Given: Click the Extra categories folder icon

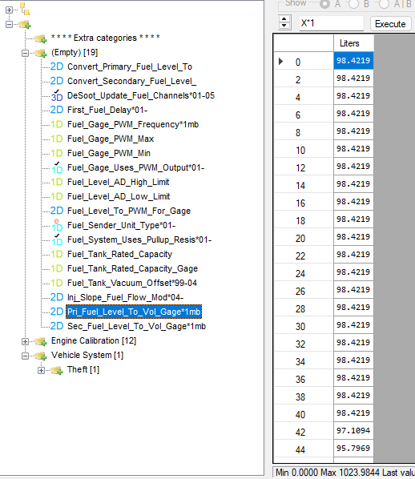Looking at the screenshot, I should (x=41, y=38).
